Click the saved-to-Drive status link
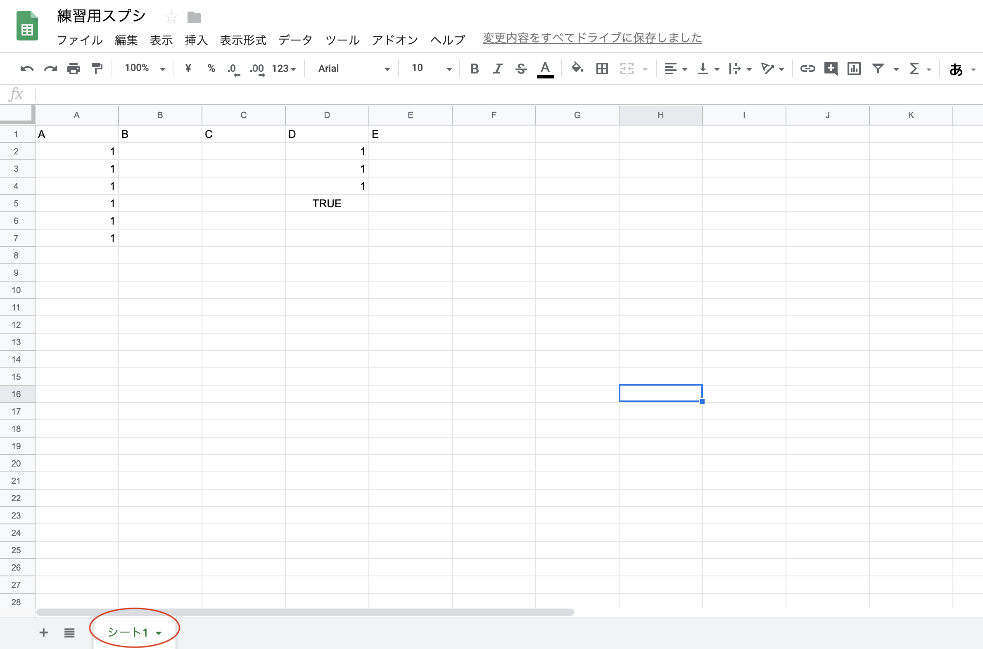Viewport: 983px width, 649px height. click(x=592, y=38)
